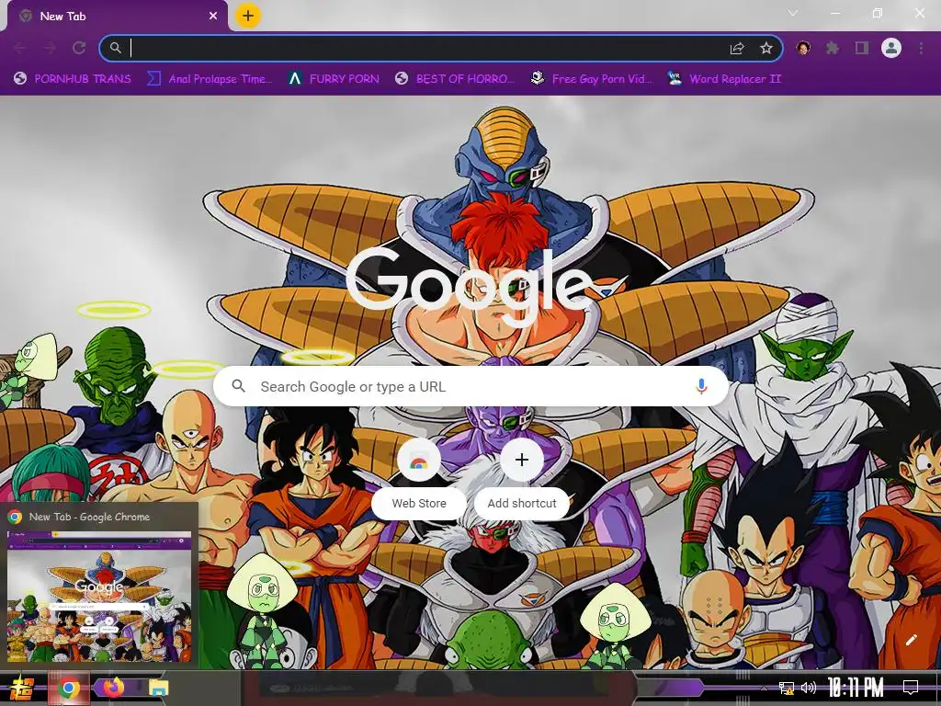941x706 pixels.
Task: Select the New Tab tab
Action: 117,17
